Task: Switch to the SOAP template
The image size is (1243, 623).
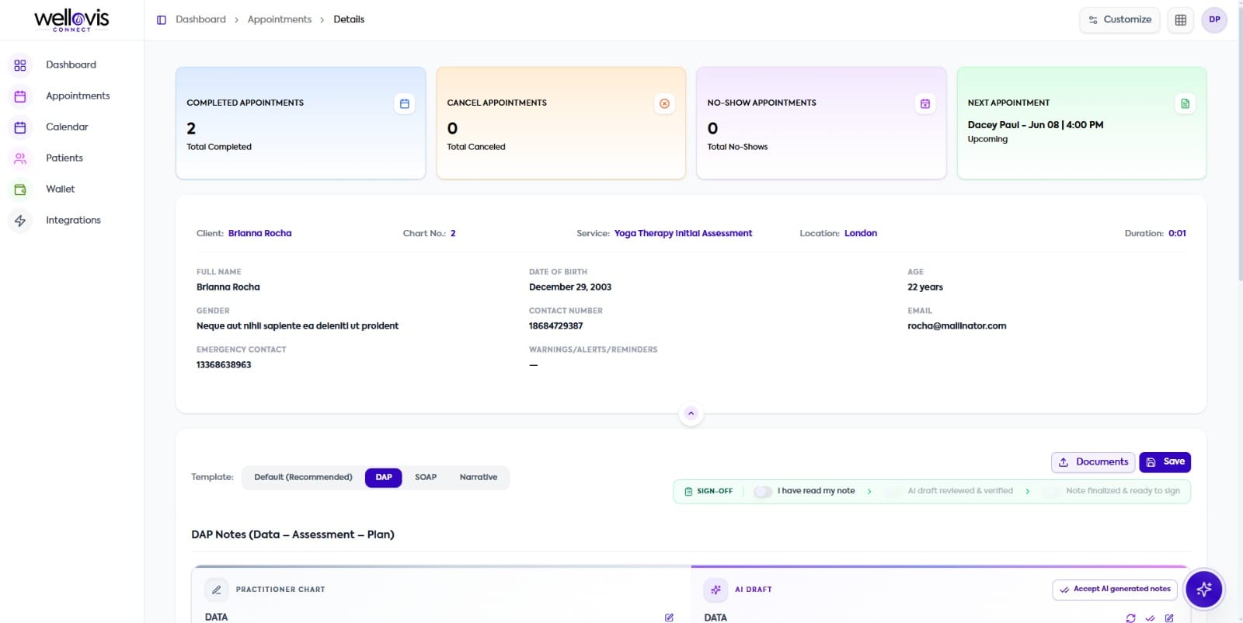Action: point(426,477)
